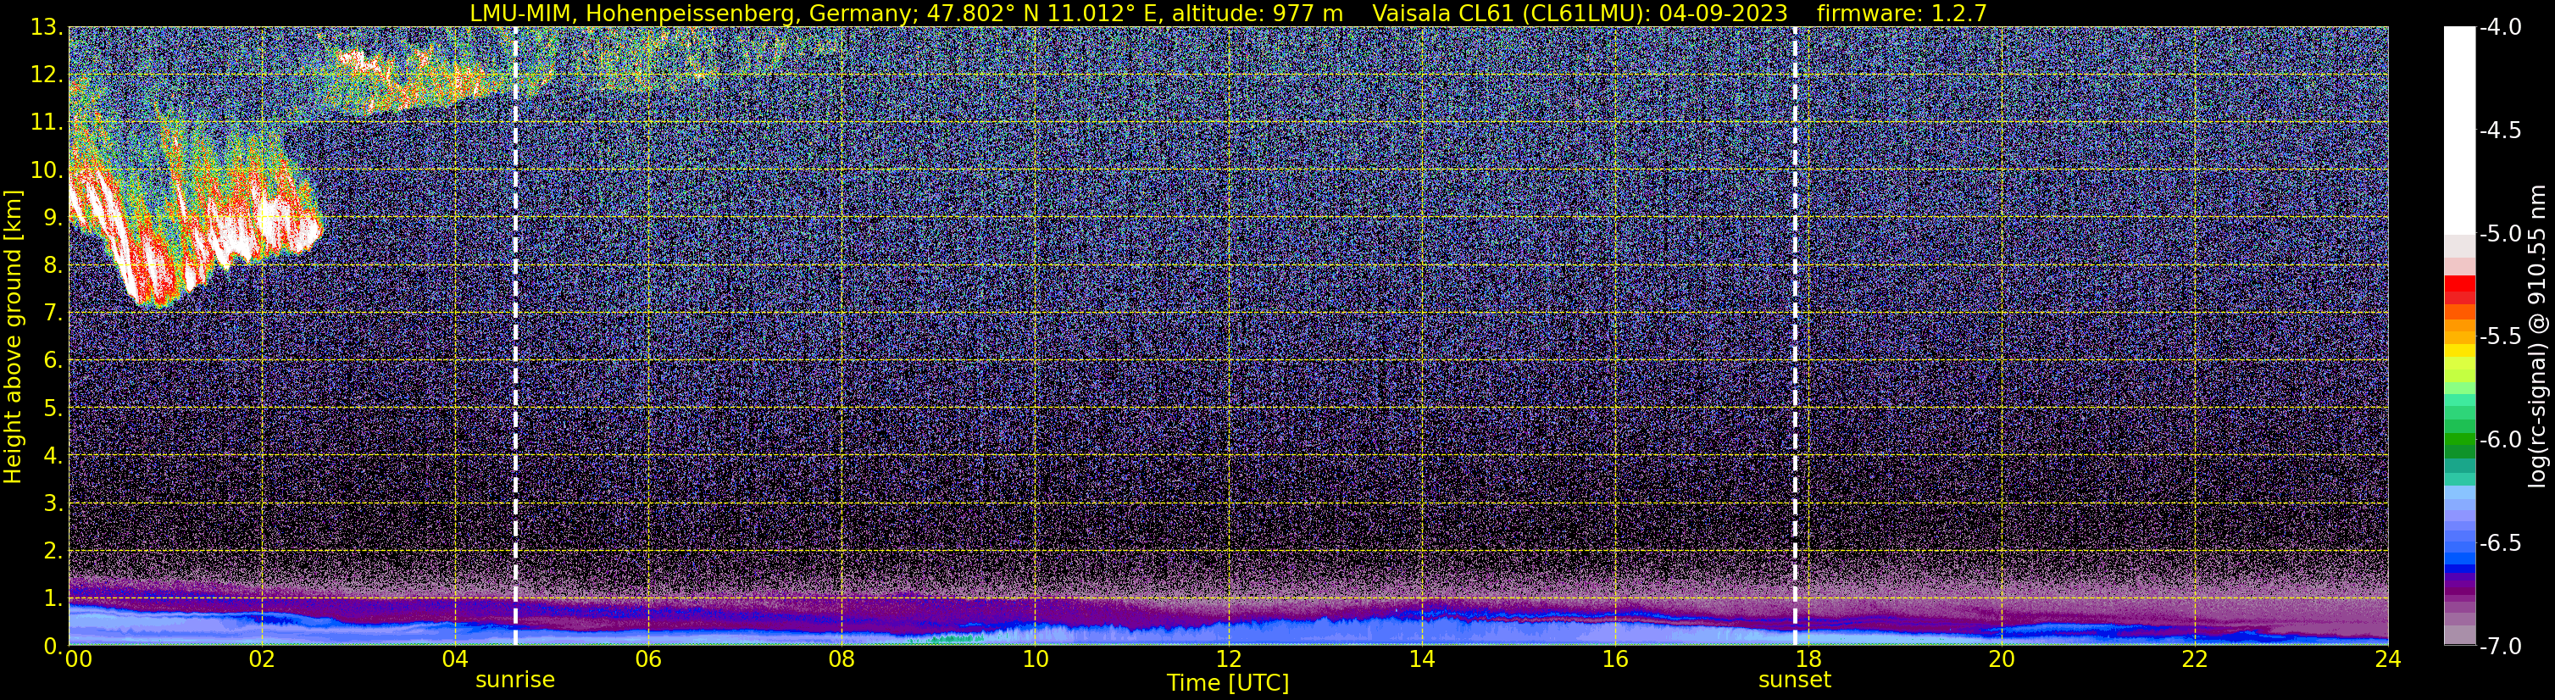Click the white dashed sunset marker line
The width and height of the screenshot is (2555, 700).
point(1794,336)
